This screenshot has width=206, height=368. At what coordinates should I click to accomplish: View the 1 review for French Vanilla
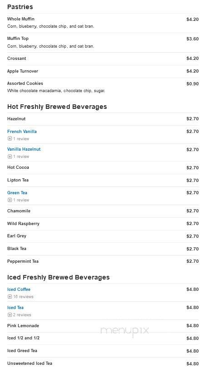pos(21,139)
